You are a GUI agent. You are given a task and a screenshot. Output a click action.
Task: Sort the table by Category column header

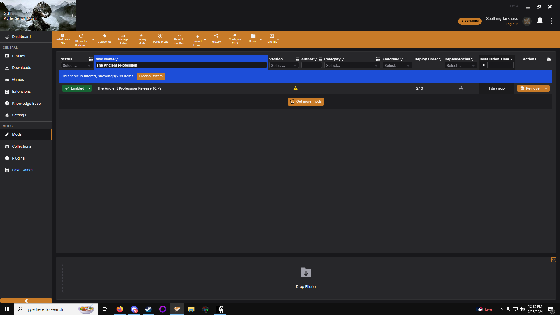[334, 59]
